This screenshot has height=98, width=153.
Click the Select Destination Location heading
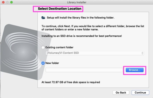[x=60, y=9]
